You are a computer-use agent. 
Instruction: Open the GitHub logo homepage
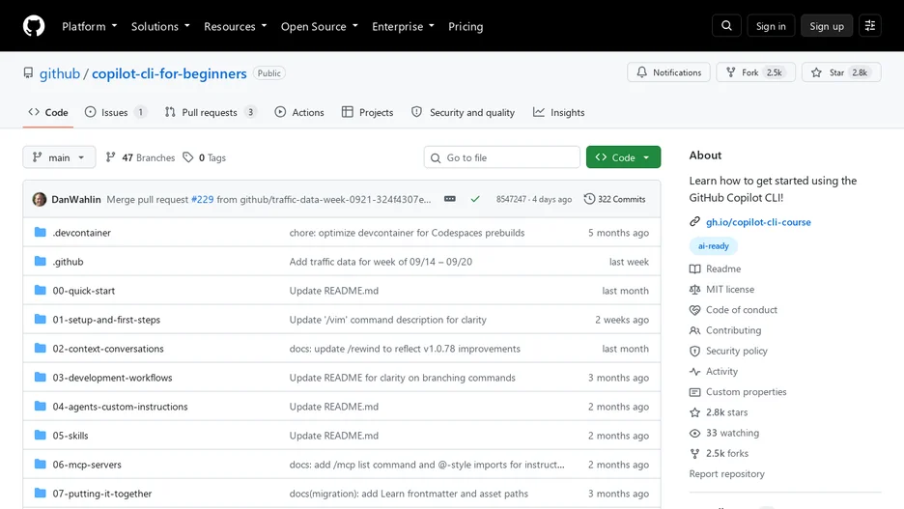click(34, 26)
